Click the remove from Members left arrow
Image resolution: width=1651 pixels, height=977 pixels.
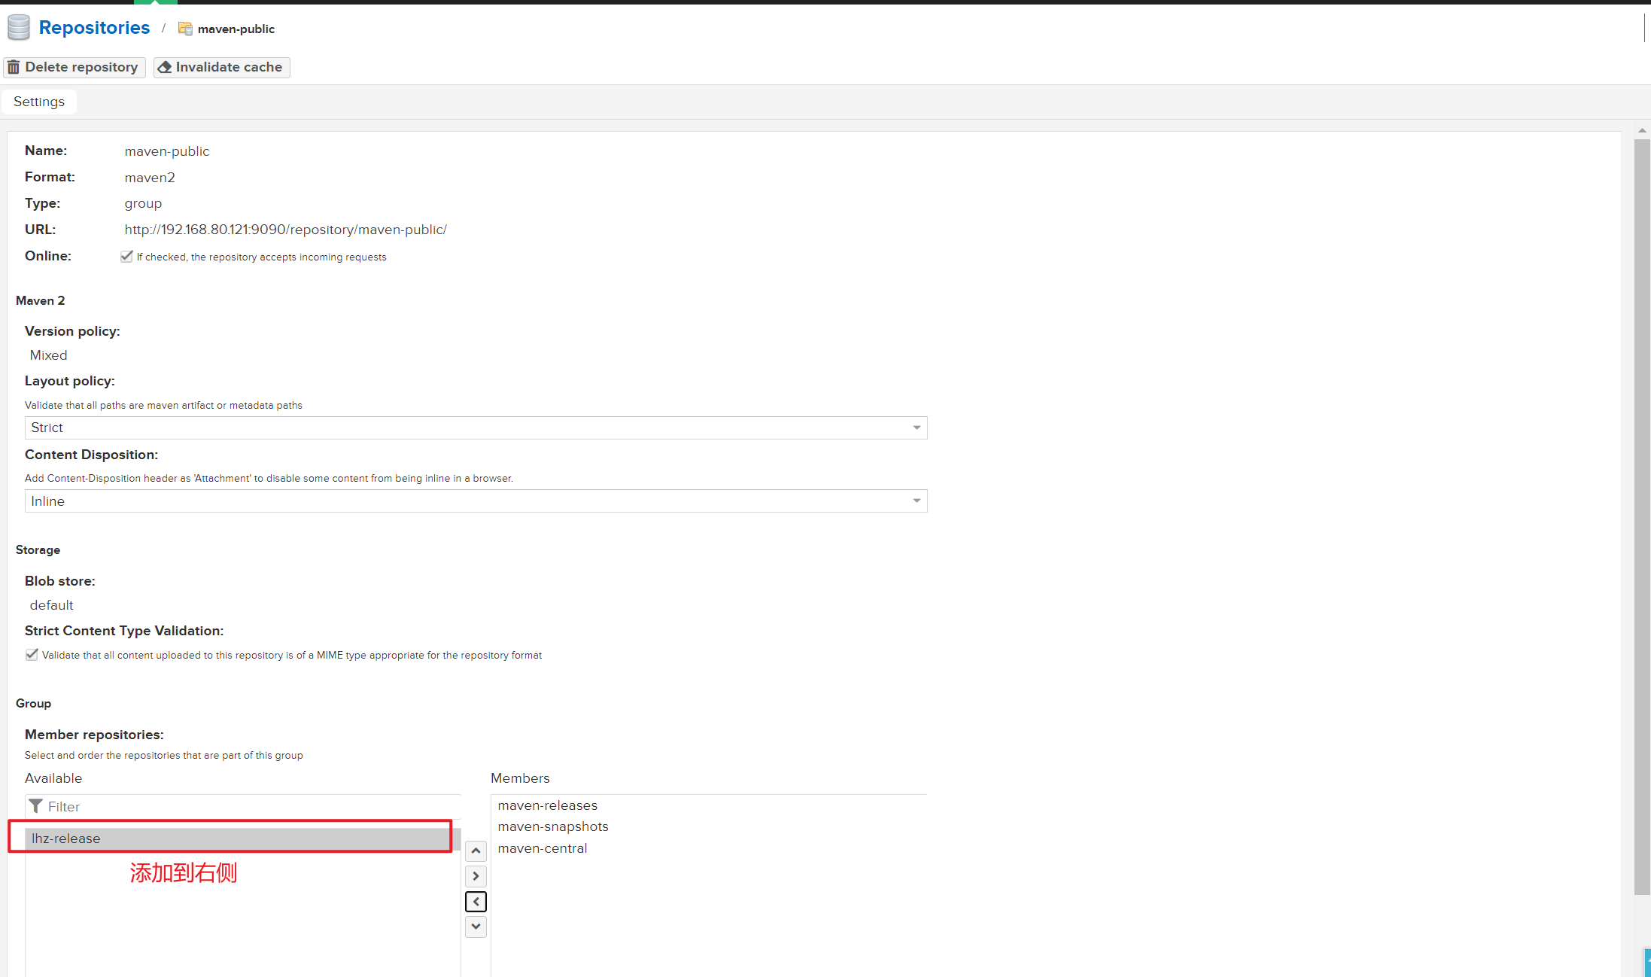(476, 902)
